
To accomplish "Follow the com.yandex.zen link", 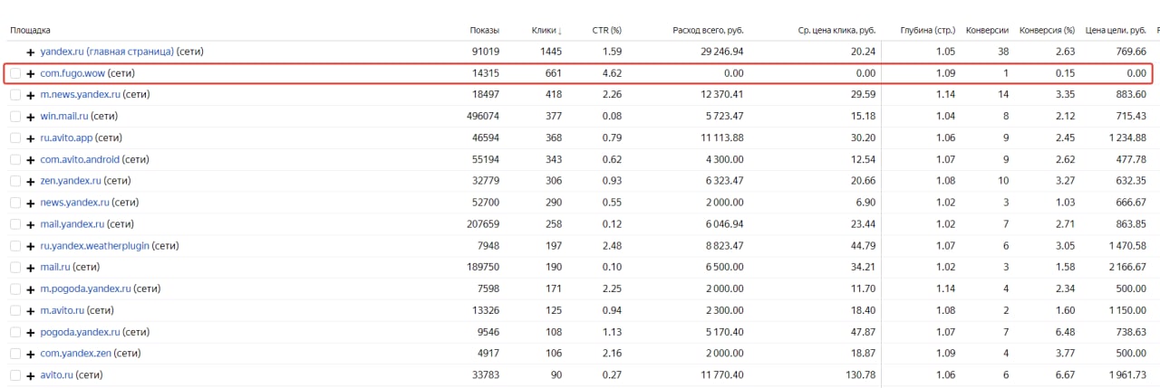I will point(75,354).
